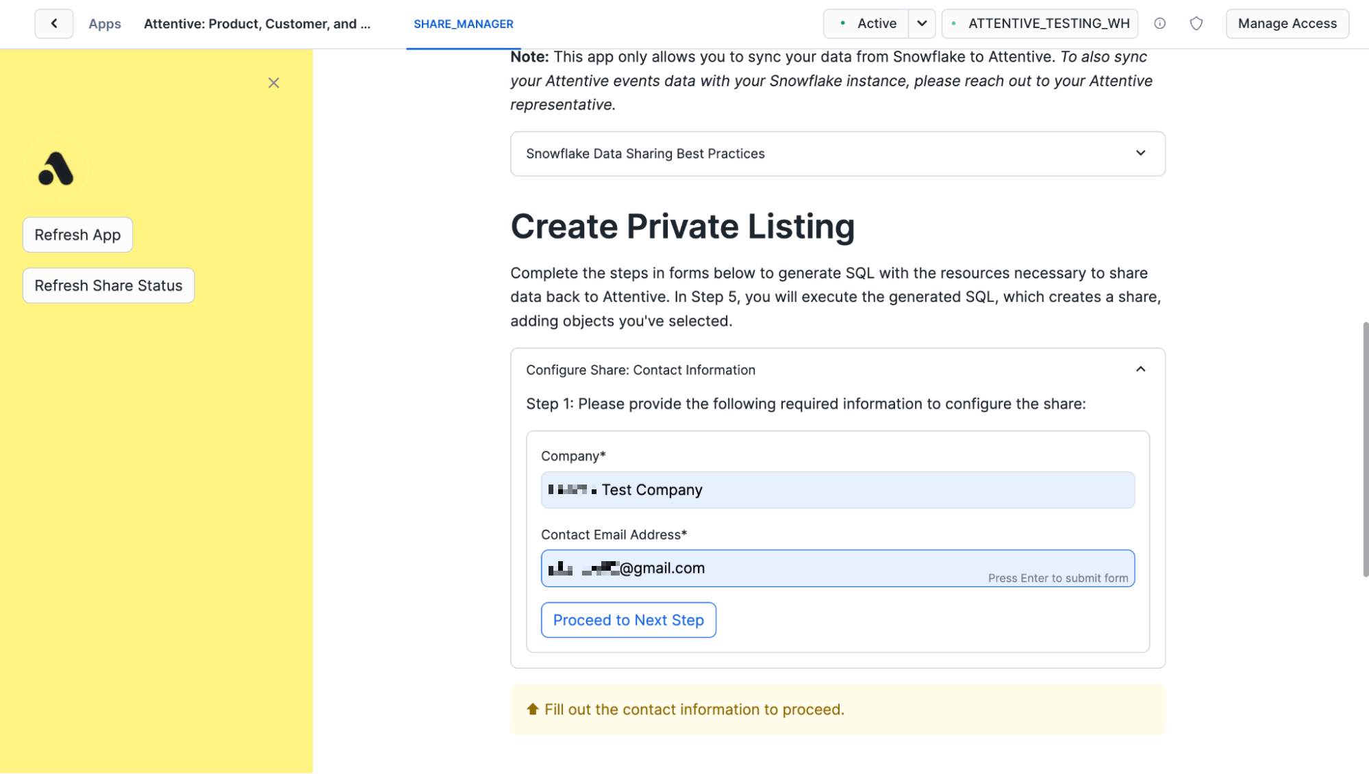
Task: Focus the Contact Email Address field
Action: (x=838, y=568)
